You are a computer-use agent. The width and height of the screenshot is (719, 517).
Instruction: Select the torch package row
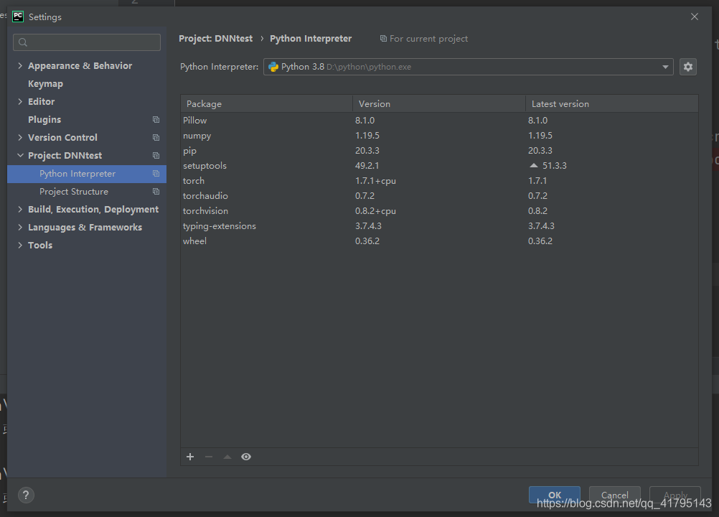click(439, 181)
